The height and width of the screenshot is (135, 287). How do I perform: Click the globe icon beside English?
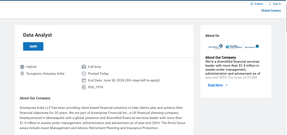(252, 4)
